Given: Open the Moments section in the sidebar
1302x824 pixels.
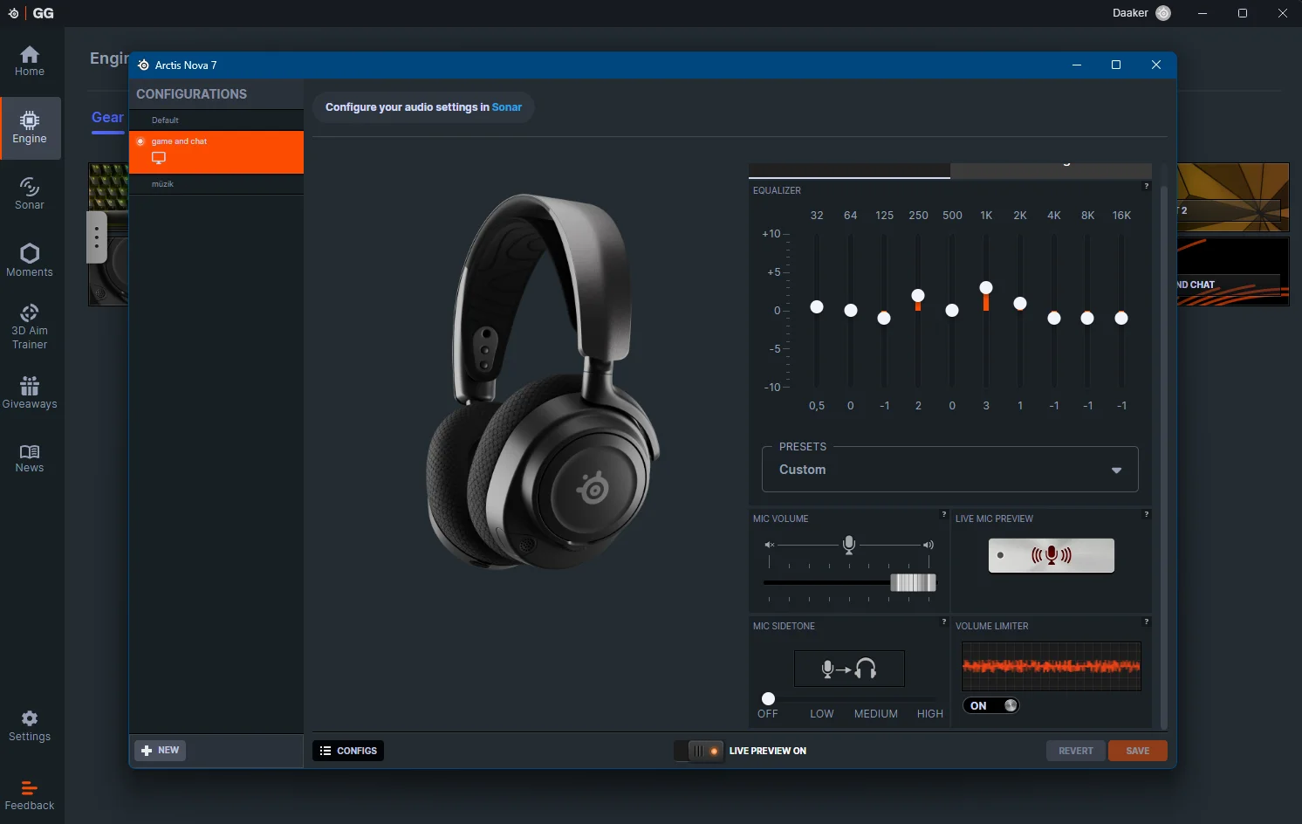Looking at the screenshot, I should pos(30,260).
